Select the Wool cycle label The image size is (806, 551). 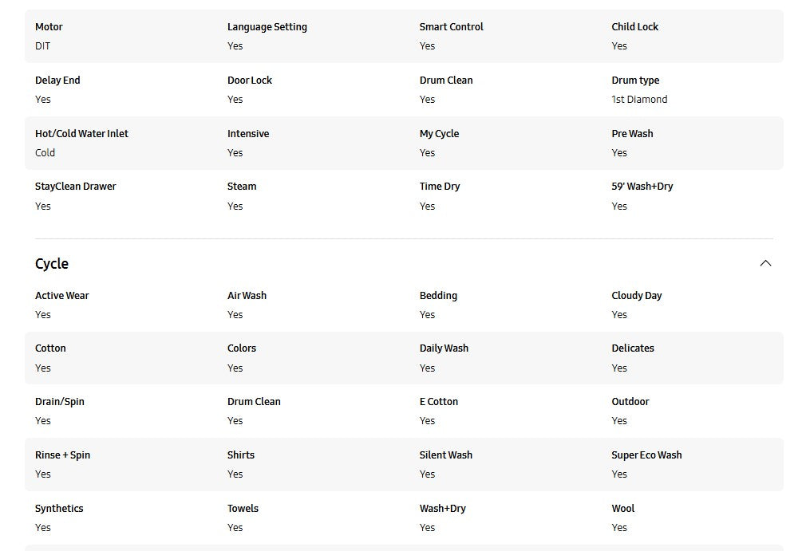(x=622, y=509)
